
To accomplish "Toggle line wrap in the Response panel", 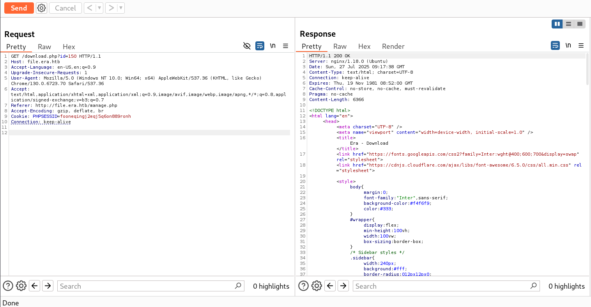I will [x=555, y=46].
